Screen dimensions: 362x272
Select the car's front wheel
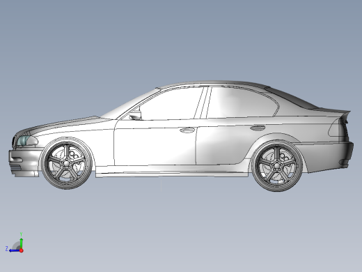[67, 163]
